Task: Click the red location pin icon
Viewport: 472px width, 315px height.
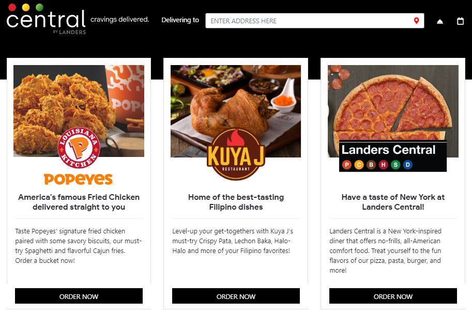Action: (416, 21)
